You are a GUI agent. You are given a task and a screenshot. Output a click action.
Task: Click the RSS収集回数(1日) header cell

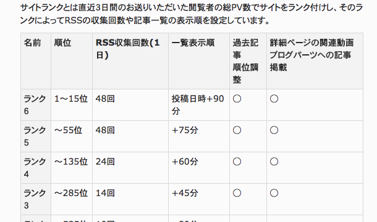coord(130,61)
